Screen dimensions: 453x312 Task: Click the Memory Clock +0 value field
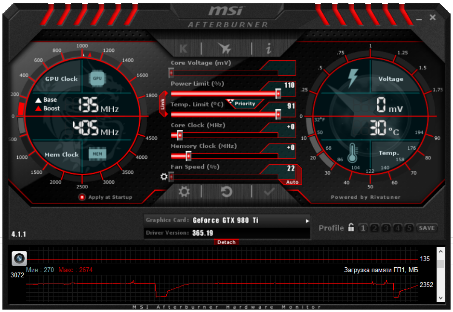pyautogui.click(x=291, y=147)
